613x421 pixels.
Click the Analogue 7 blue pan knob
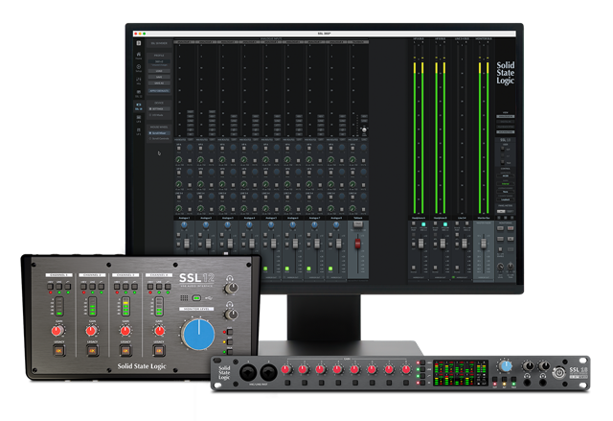[x=314, y=224]
